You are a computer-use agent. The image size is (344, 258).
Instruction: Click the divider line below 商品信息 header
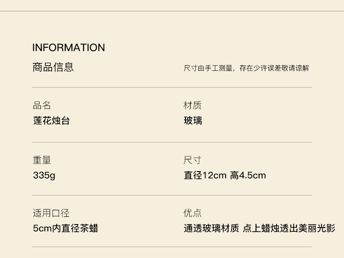(x=172, y=88)
